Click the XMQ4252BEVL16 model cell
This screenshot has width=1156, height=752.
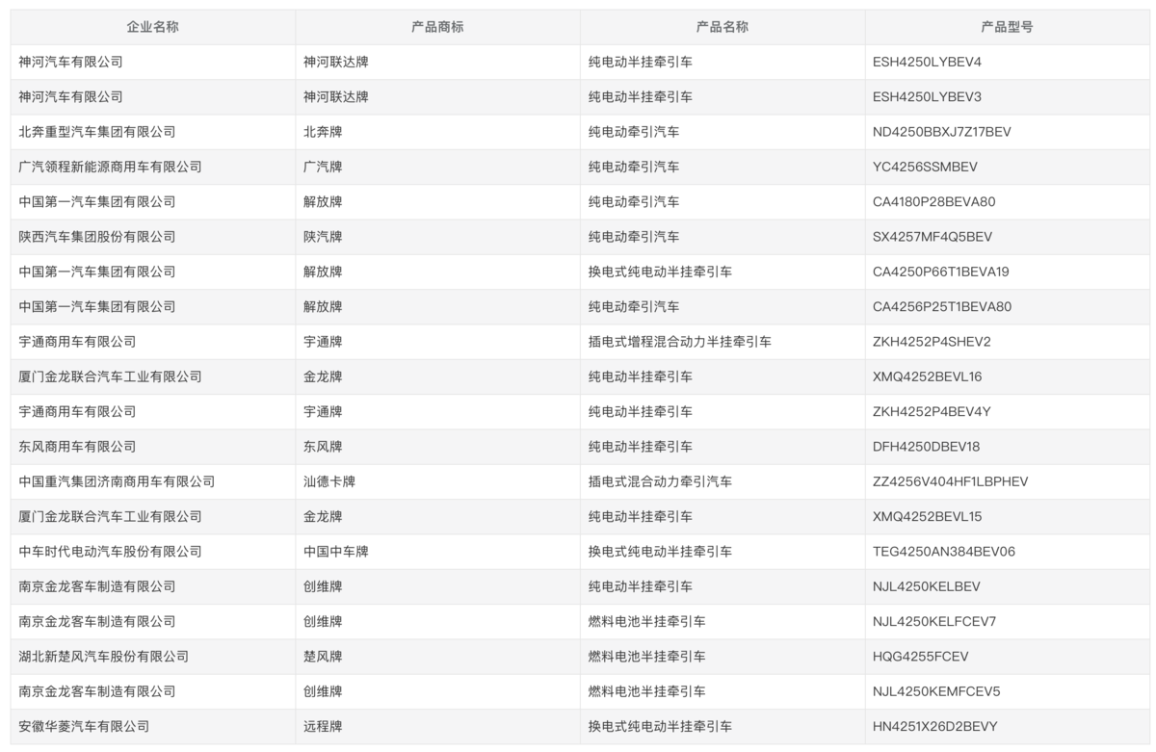pyautogui.click(x=927, y=376)
